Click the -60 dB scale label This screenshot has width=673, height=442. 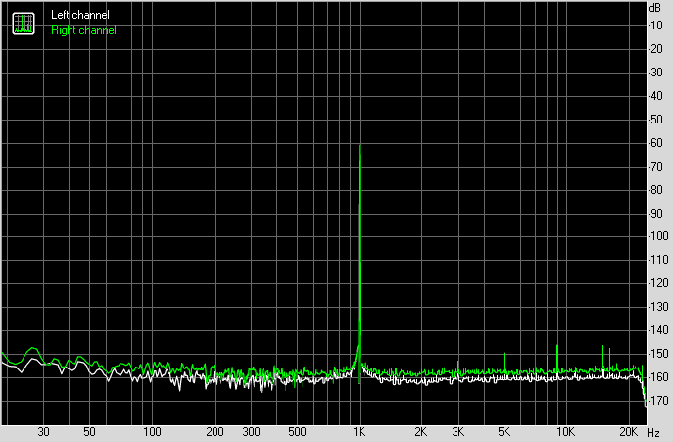[x=655, y=143]
